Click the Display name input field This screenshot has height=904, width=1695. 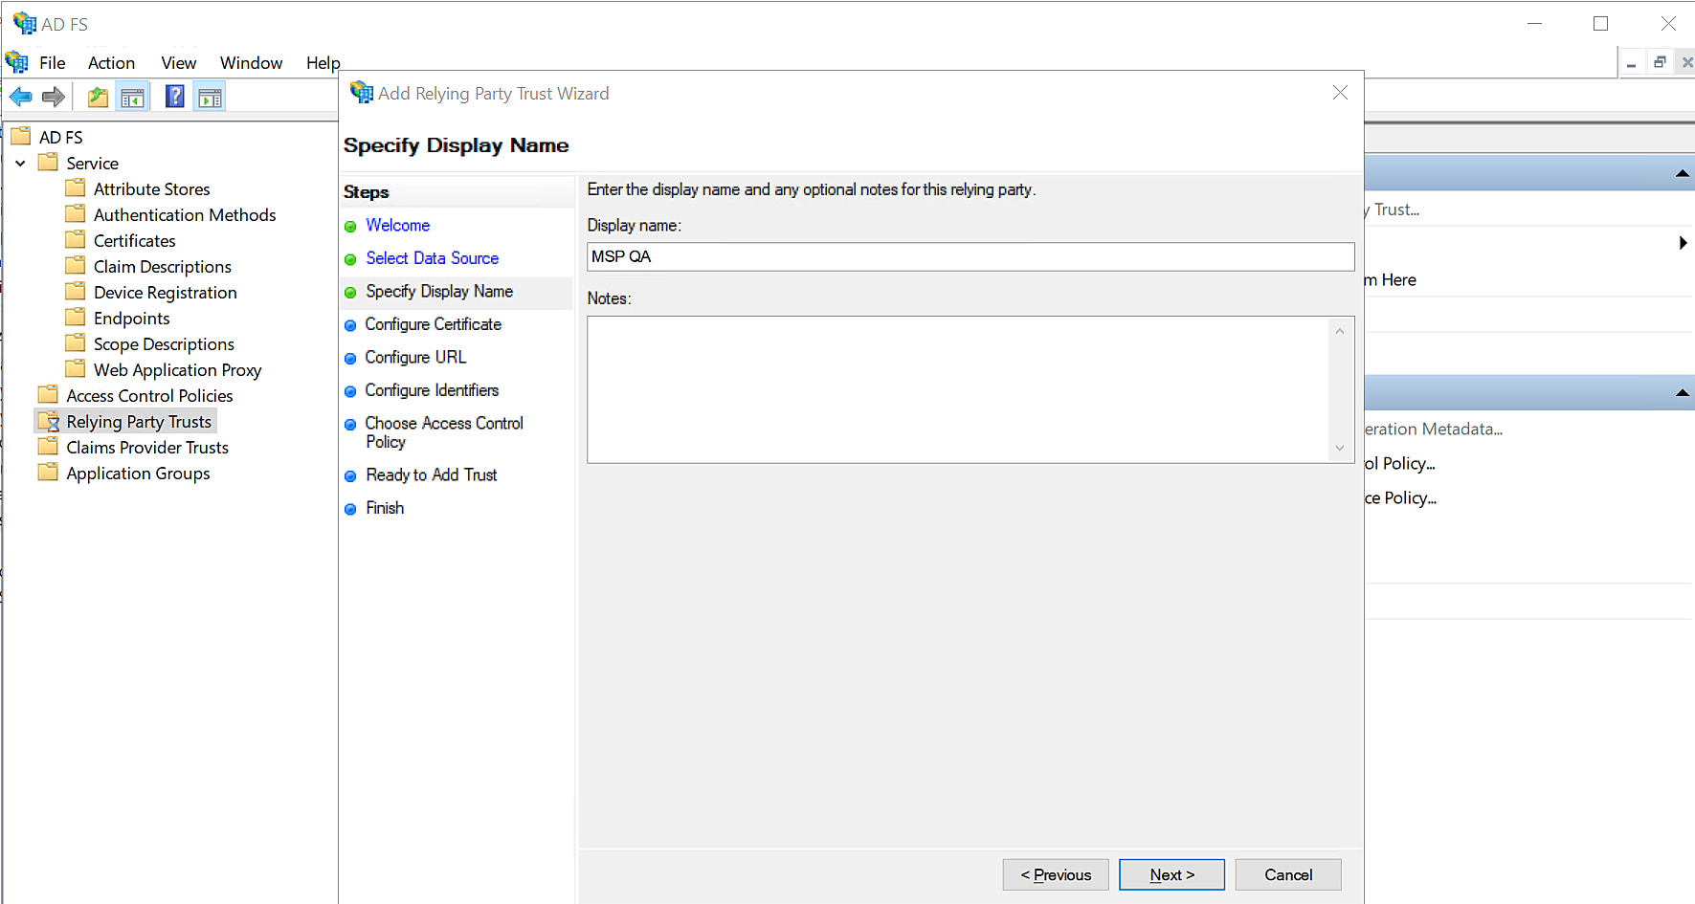970,256
